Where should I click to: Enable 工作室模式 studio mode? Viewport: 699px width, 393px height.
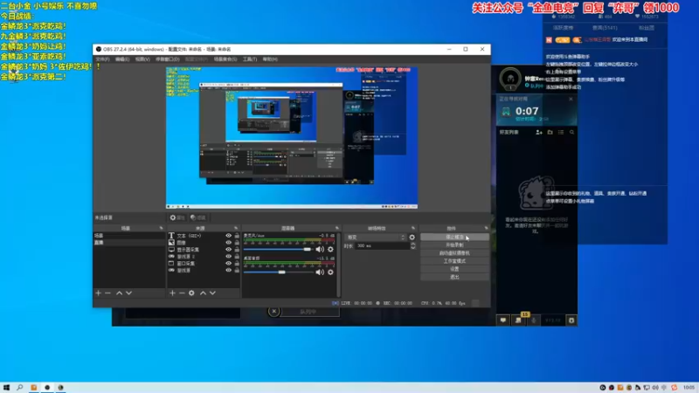pyautogui.click(x=454, y=261)
